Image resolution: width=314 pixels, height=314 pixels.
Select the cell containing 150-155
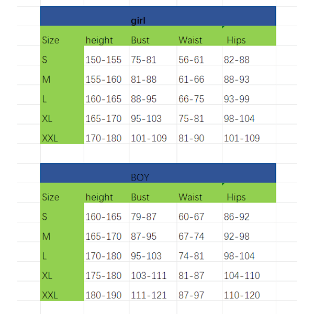(103, 60)
